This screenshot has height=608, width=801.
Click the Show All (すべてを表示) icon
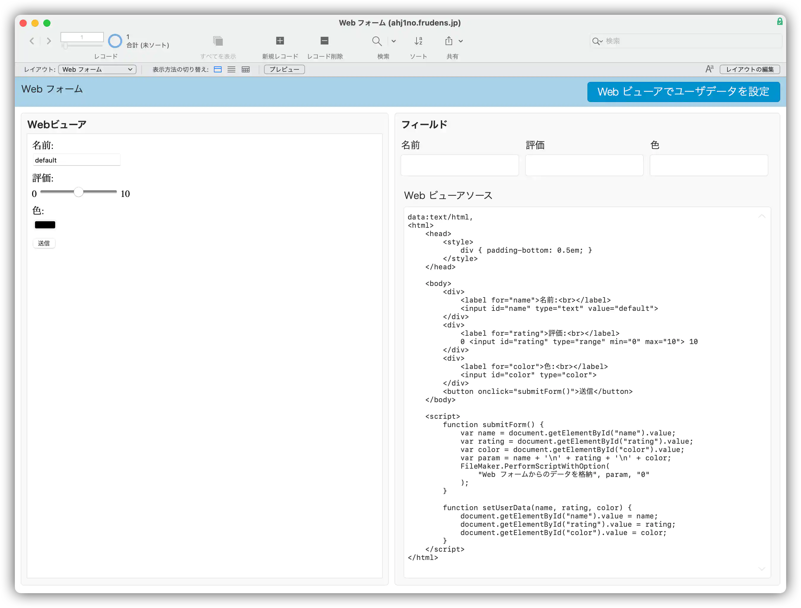(218, 41)
